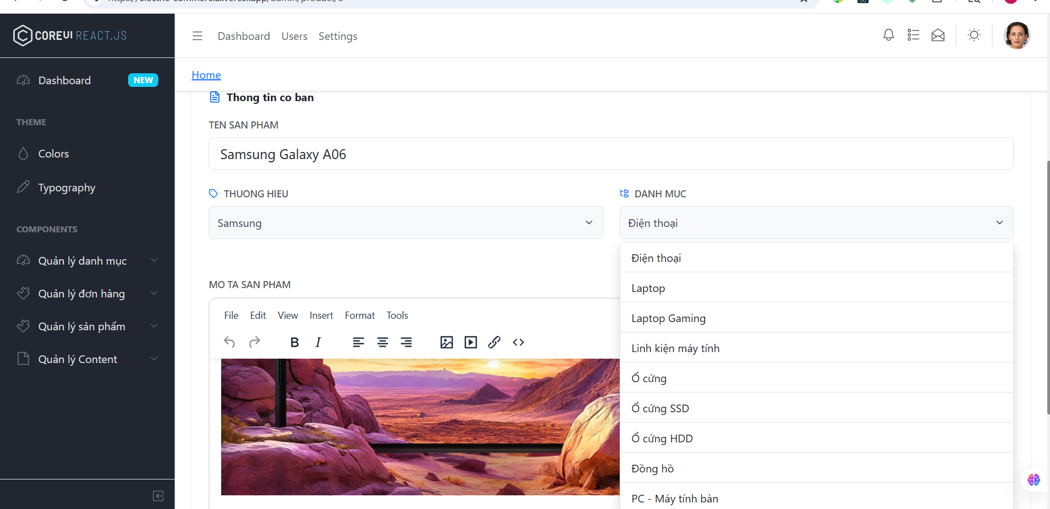This screenshot has width=1050, height=509.
Task: Select Đồng hồ from the category list
Action: click(816, 468)
